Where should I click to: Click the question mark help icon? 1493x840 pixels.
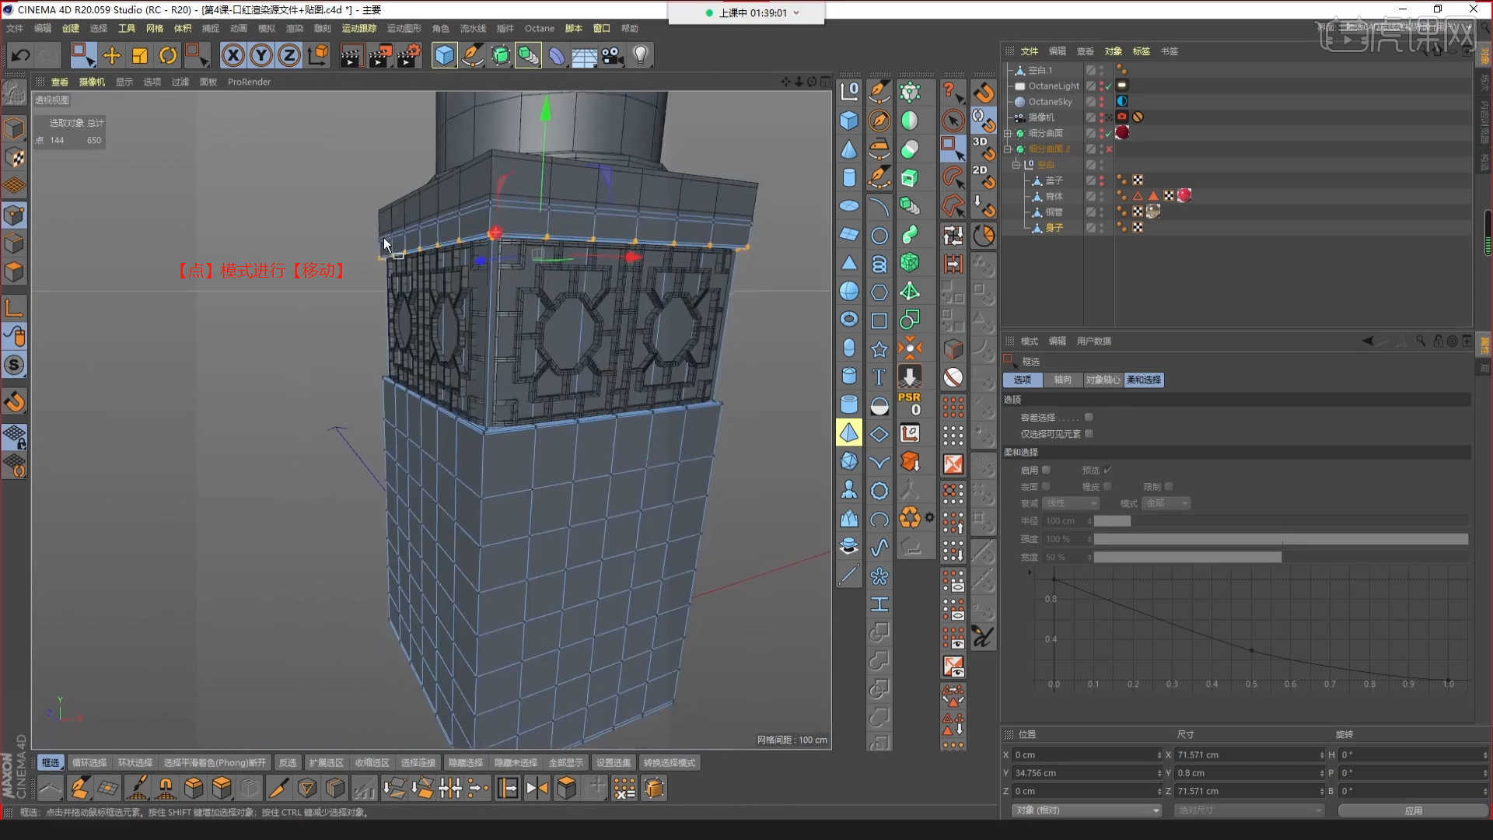pyautogui.click(x=953, y=92)
